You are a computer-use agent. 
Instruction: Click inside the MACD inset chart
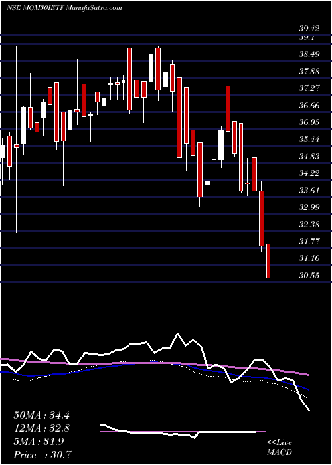(x=183, y=432)
